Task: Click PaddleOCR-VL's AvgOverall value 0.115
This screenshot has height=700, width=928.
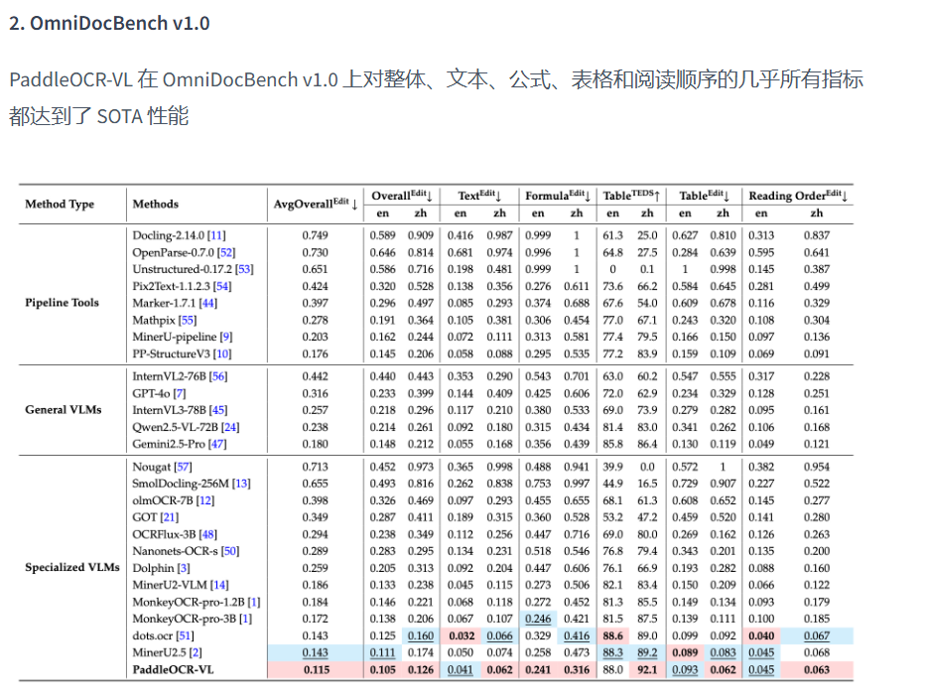Action: click(316, 670)
